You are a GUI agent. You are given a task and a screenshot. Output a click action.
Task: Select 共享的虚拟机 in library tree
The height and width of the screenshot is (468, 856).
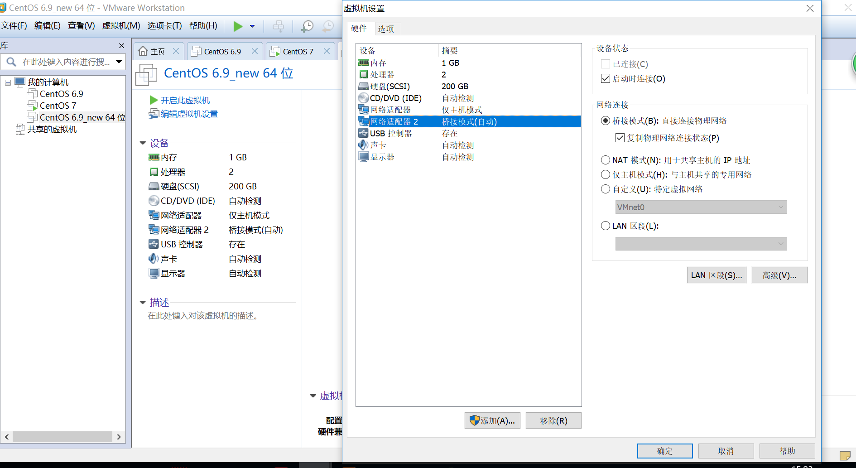point(52,130)
